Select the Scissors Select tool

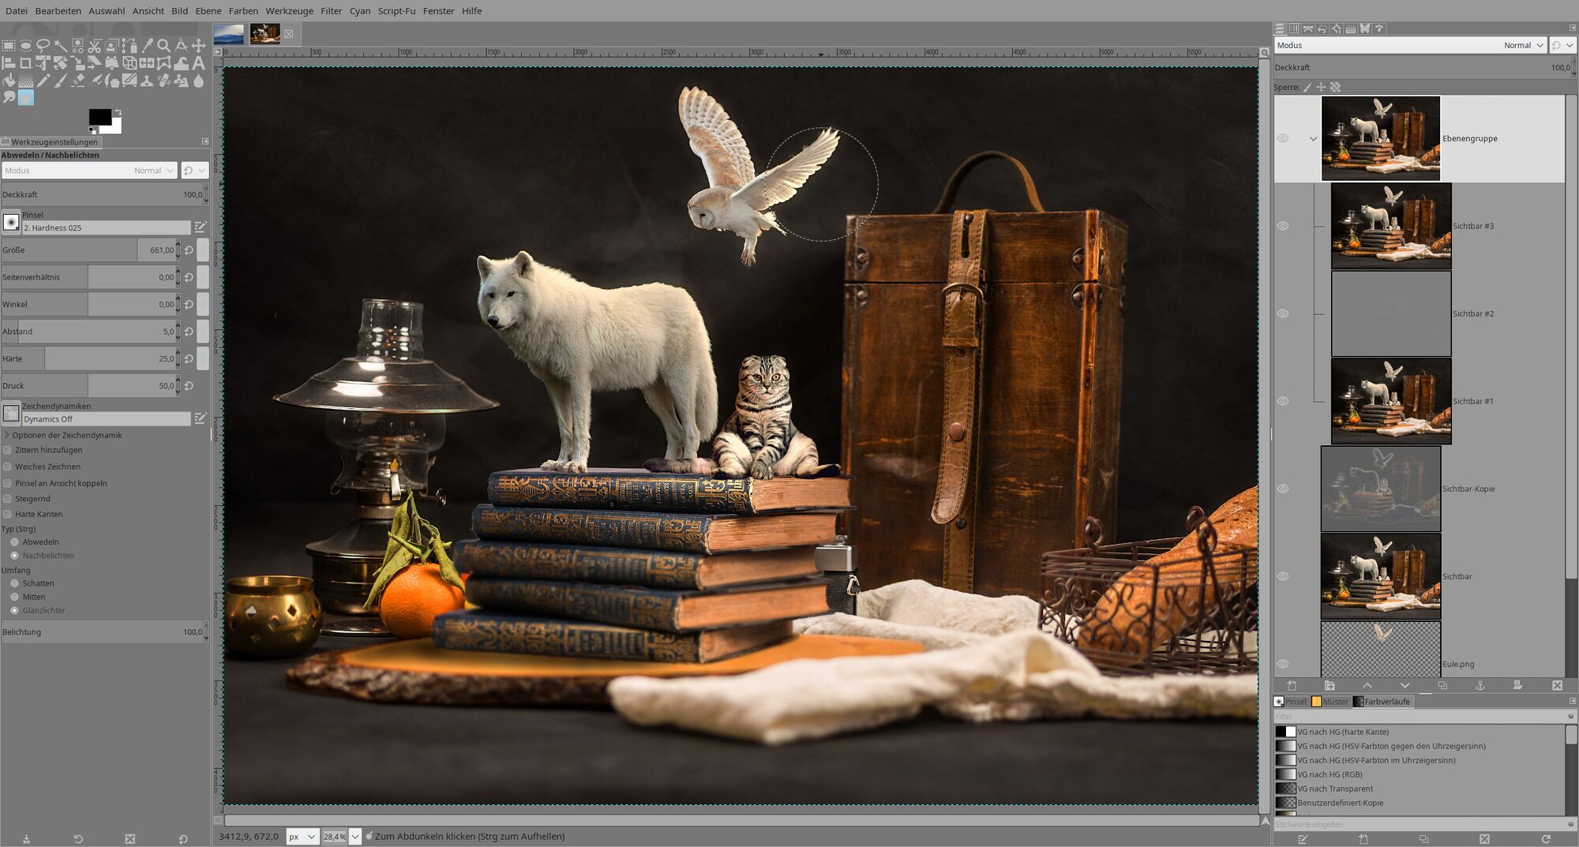(x=94, y=45)
